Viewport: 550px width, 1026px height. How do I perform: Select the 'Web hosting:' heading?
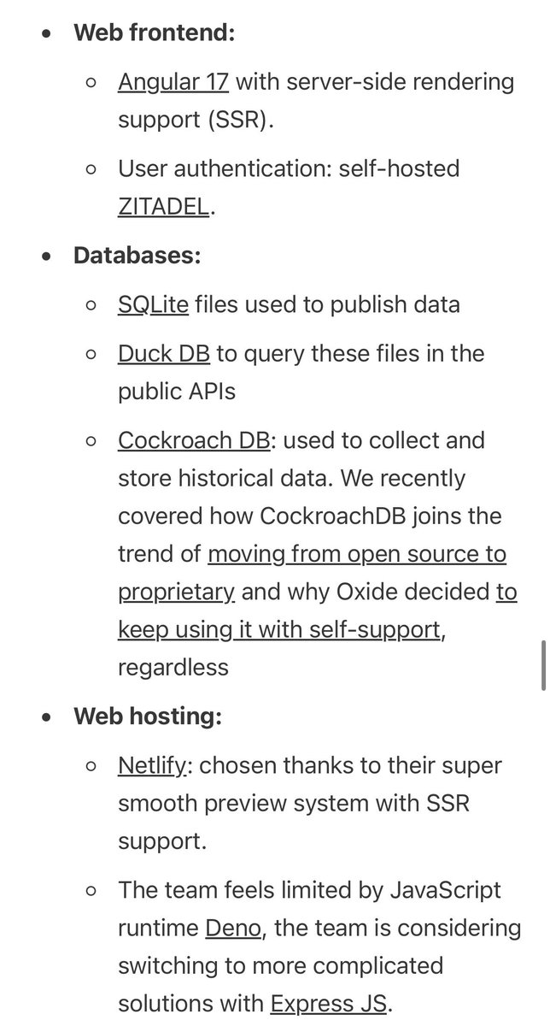pos(147,716)
